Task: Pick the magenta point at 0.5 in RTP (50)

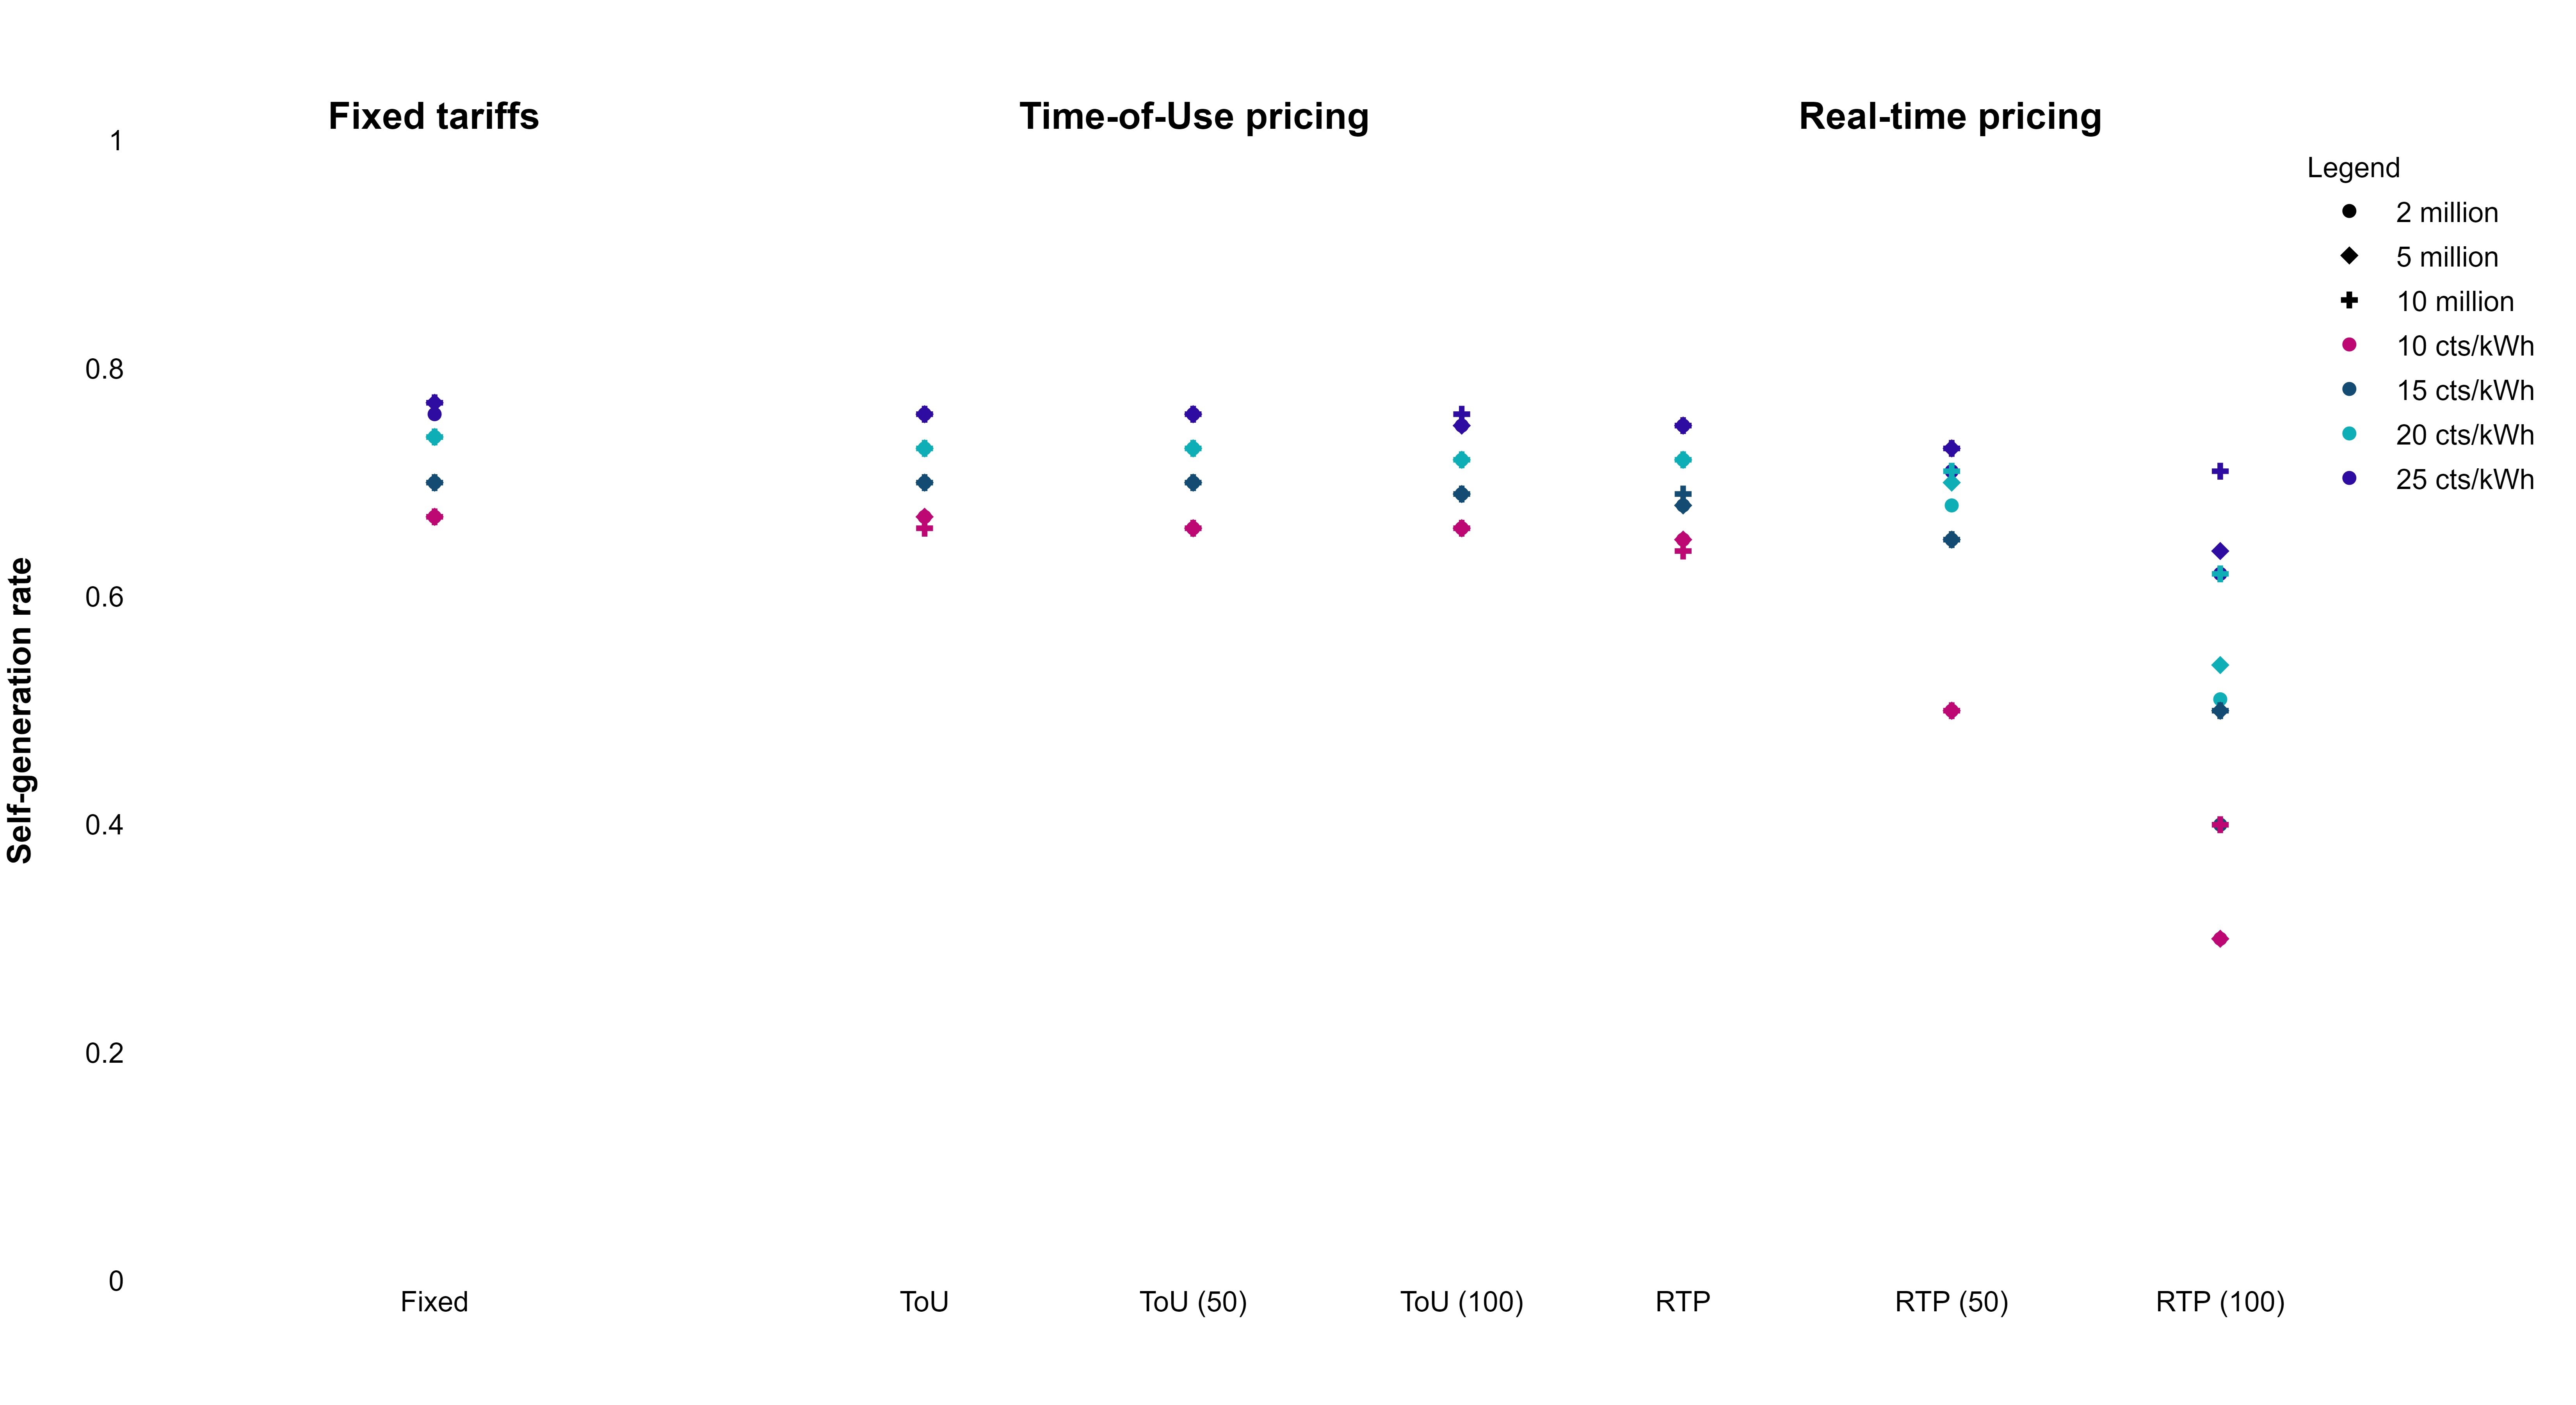Action: click(x=1951, y=711)
